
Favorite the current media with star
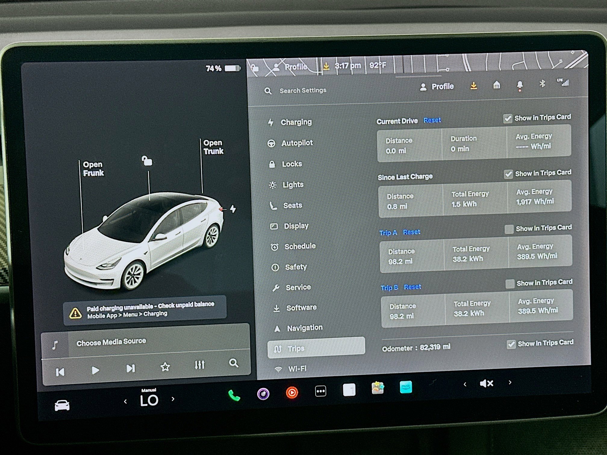[x=165, y=367]
